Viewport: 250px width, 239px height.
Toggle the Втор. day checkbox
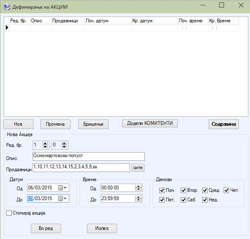(x=183, y=191)
